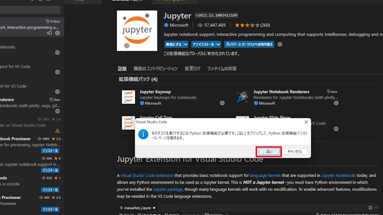Viewport: 383px width, 215px height.
Task: Click the large Jupyter extension logo
Action: (137, 31)
